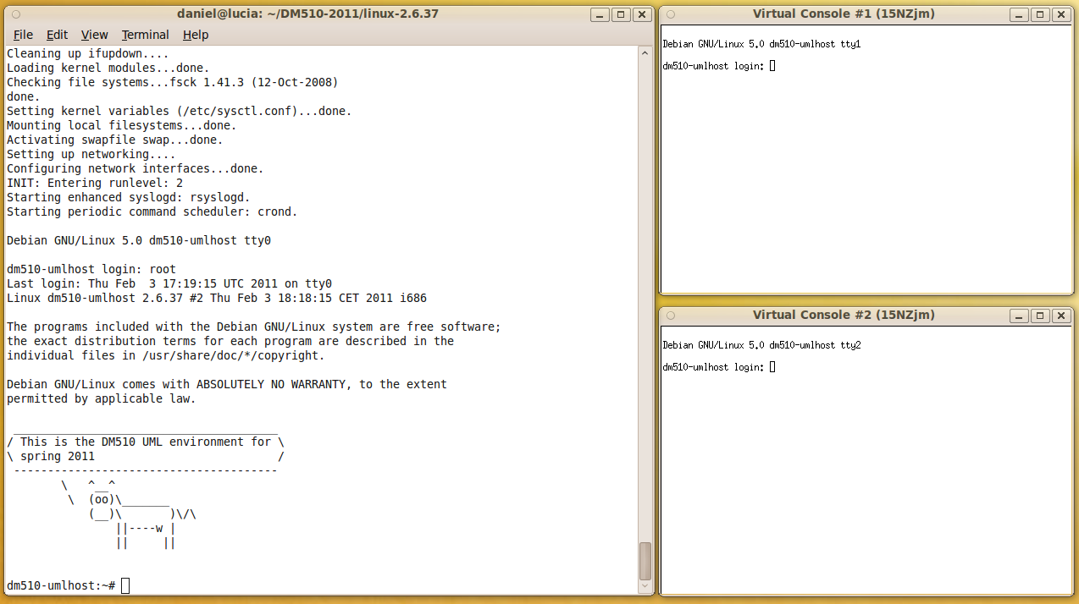The width and height of the screenshot is (1079, 604).
Task: Minimize the daniel@lucia terminal window
Action: click(x=599, y=14)
